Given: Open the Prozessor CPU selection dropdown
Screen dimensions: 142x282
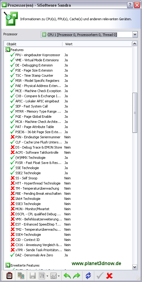Looking at the screenshot, I should (x=135, y=34).
